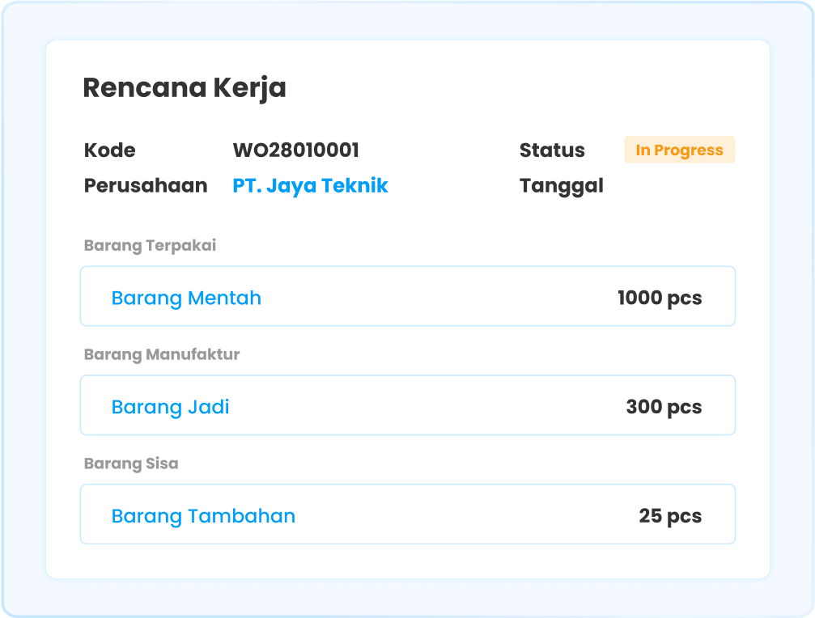Viewport: 815px width, 618px height.
Task: Open the Barang Jadi item details
Action: pos(170,407)
